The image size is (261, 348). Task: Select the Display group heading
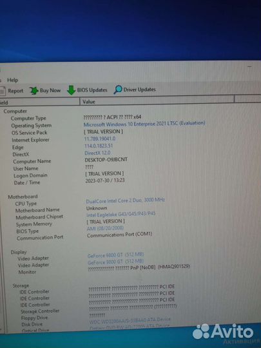click(19, 252)
